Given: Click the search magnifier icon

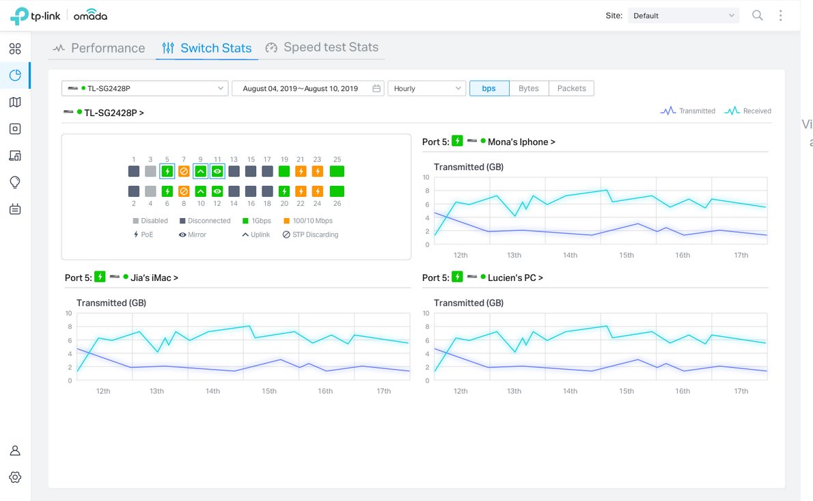Looking at the screenshot, I should click(757, 15).
